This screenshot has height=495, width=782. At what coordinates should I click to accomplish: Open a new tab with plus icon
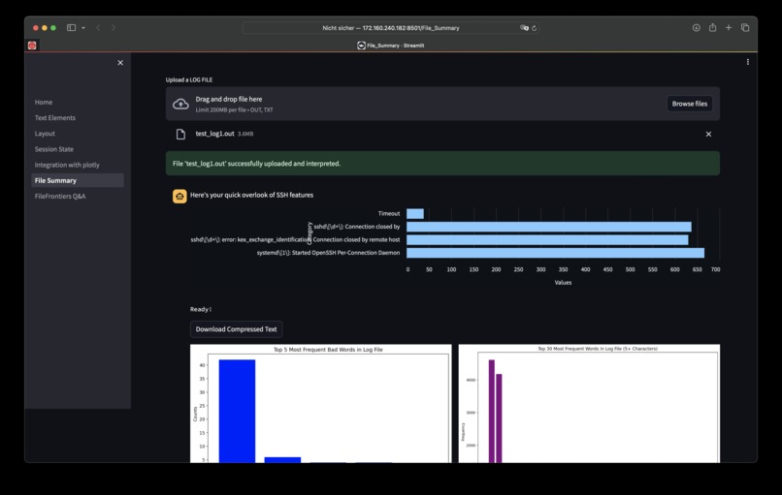(x=729, y=28)
